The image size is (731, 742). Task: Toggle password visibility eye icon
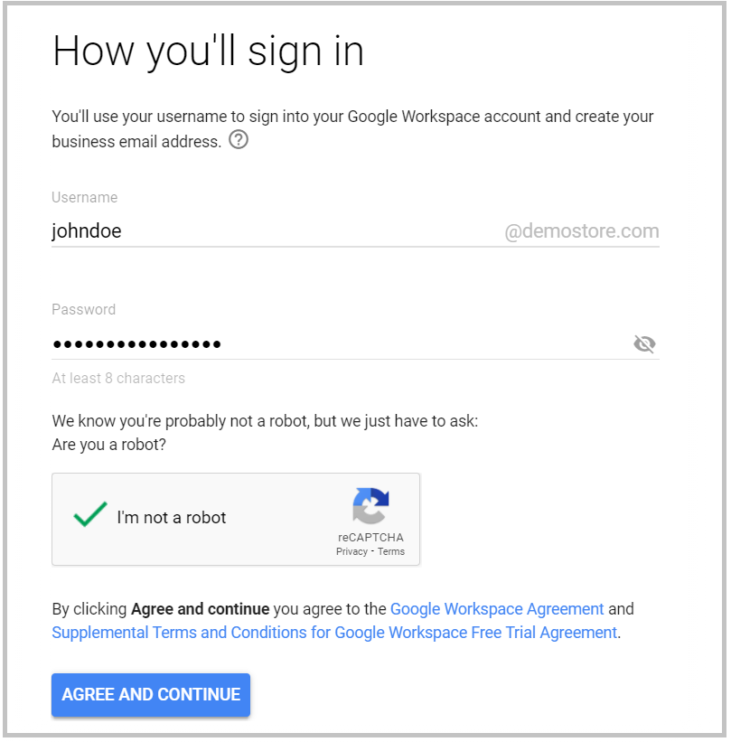(x=644, y=343)
